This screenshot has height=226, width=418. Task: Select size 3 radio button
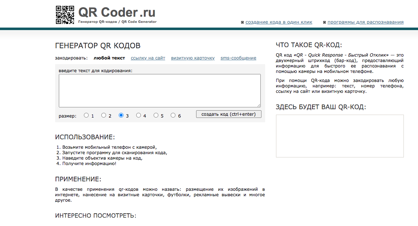[121, 115]
